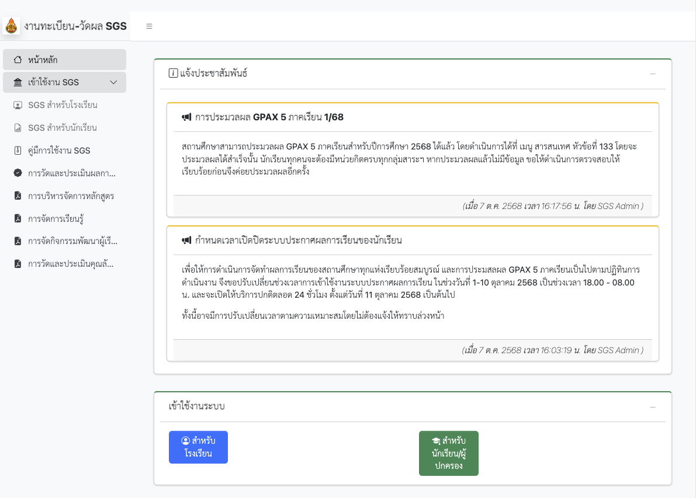Click the report icon beside SGS สำหรับนักเรียน

click(x=18, y=128)
